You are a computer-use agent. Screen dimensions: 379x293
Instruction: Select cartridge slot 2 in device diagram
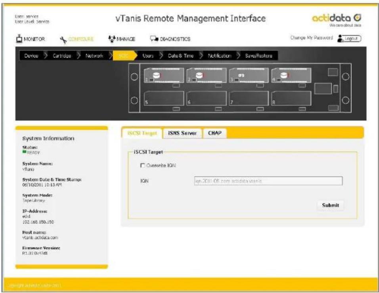[207, 76]
